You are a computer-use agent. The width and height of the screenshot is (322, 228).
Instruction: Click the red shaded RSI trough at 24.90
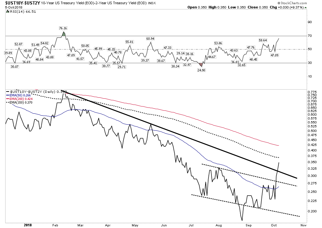(201, 65)
